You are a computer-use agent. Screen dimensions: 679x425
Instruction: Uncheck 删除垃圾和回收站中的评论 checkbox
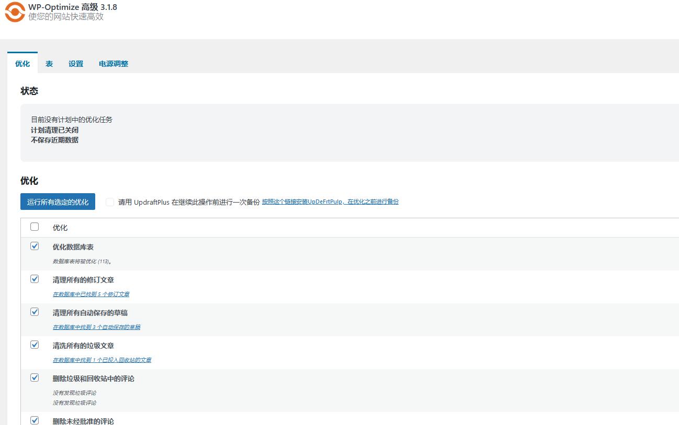[35, 377]
